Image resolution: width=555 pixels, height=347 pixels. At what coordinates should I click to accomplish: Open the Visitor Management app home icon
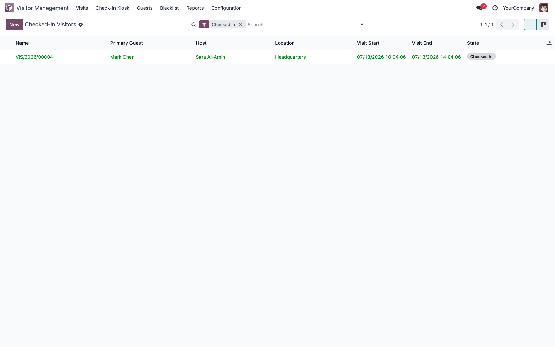click(x=9, y=8)
